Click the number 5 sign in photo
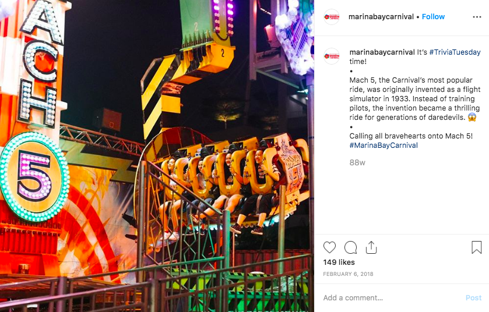489x312 pixels. 34,176
